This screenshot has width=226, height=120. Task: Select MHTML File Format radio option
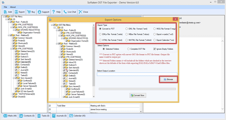pyautogui.click(x=127, y=40)
